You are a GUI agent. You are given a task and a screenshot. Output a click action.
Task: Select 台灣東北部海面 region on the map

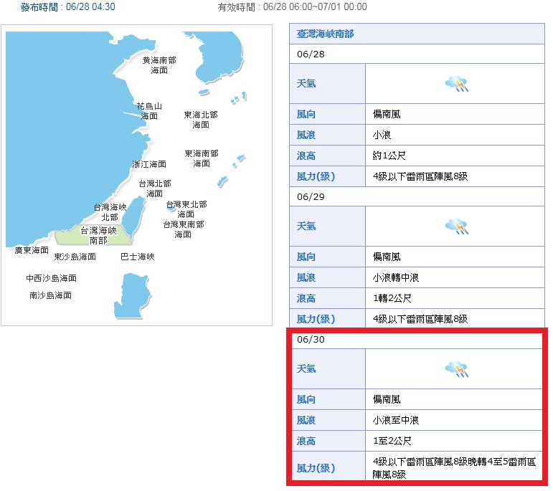tap(186, 209)
